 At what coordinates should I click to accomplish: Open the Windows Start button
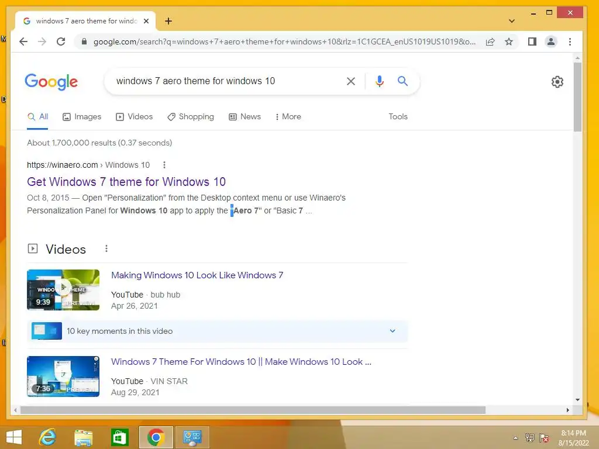tap(14, 437)
